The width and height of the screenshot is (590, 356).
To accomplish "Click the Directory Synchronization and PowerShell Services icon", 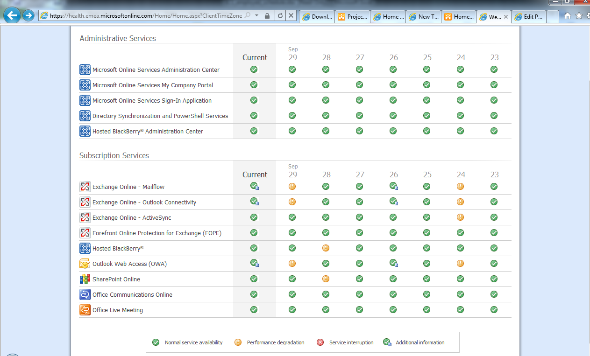I will pos(85,115).
